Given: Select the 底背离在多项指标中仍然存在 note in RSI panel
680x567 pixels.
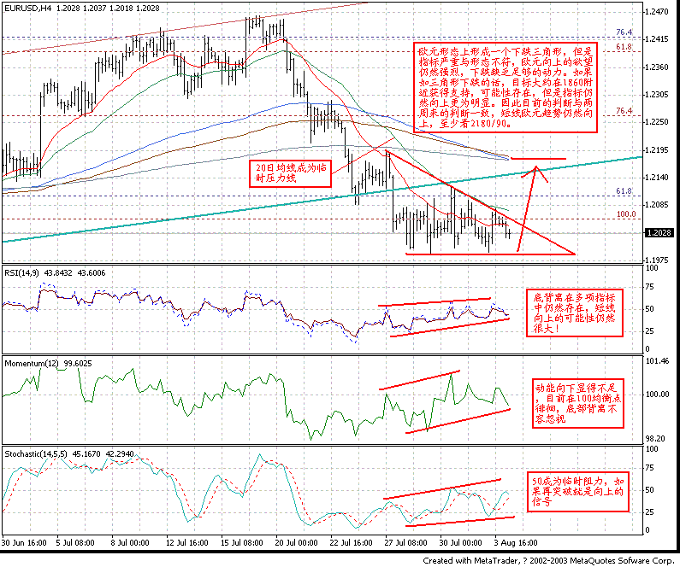Looking at the screenshot, I should (574, 313).
